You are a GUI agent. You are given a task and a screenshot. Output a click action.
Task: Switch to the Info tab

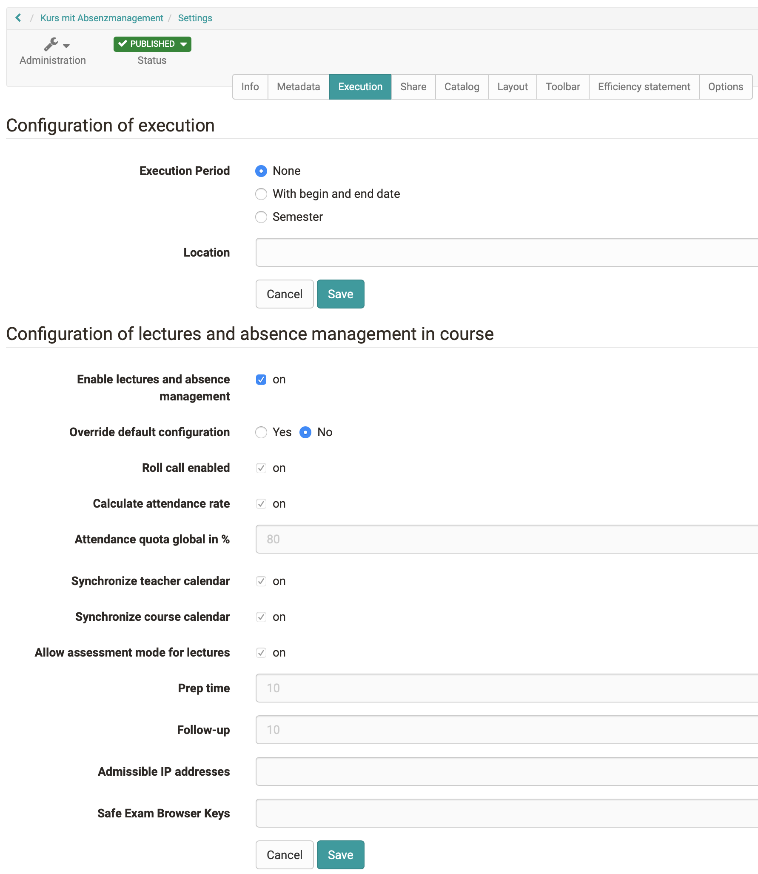(250, 87)
